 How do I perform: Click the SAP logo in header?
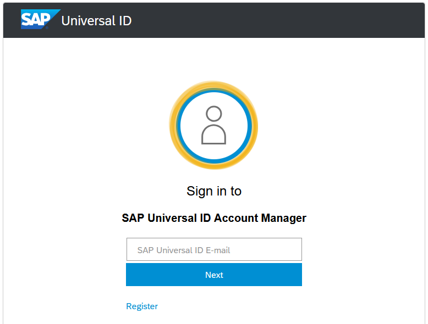pos(40,19)
